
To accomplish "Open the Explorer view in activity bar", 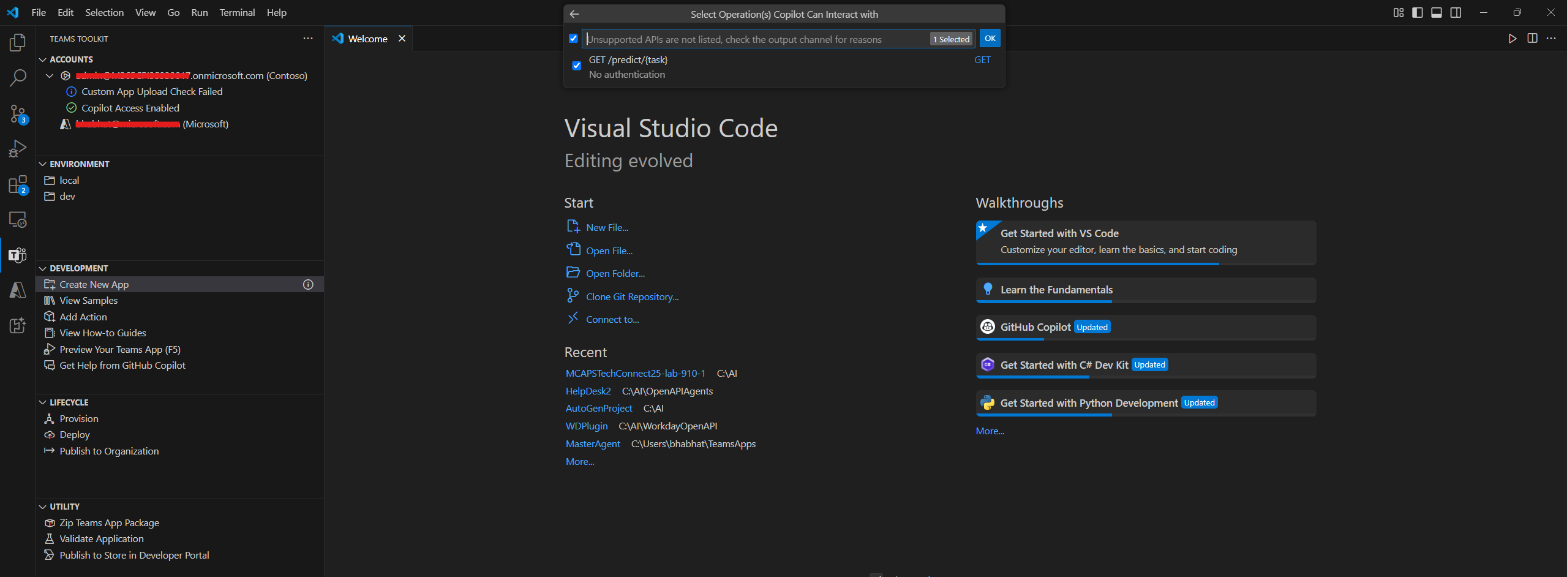I will (x=18, y=42).
